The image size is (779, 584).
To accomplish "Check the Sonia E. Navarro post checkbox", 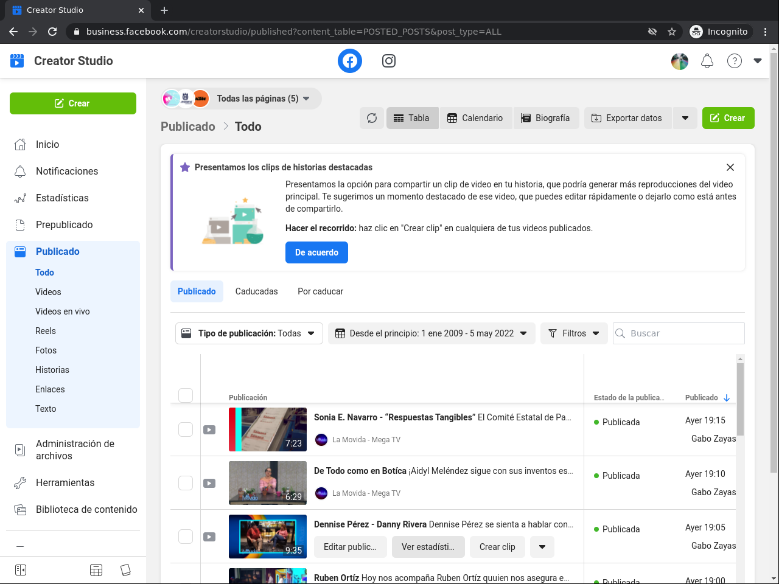I will (186, 429).
